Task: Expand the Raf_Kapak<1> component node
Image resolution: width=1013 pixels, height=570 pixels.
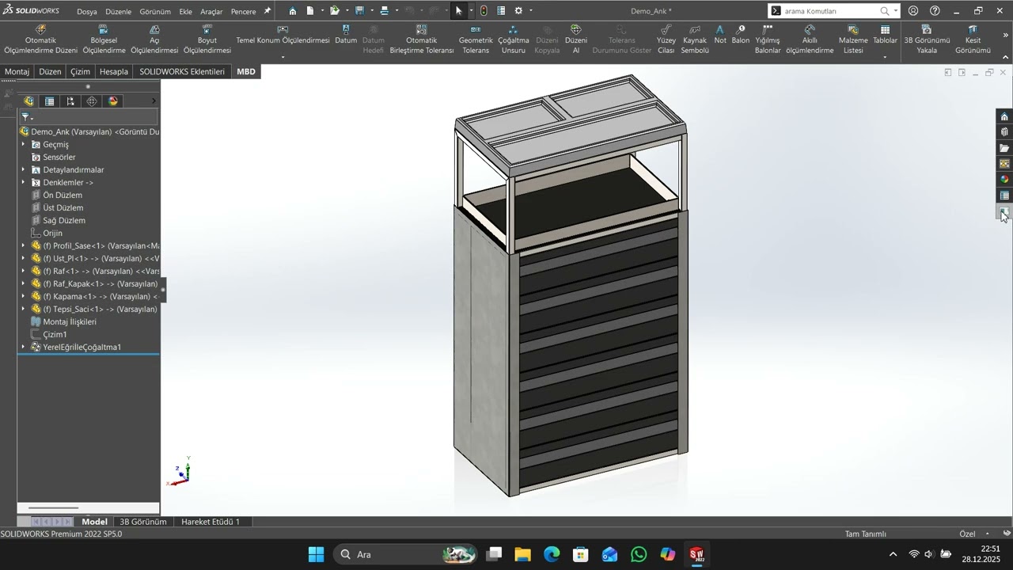Action: pyautogui.click(x=23, y=283)
